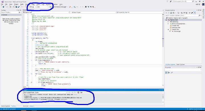Open the Show output from dropdown
This screenshot has width=205, height=111.
(x=51, y=92)
